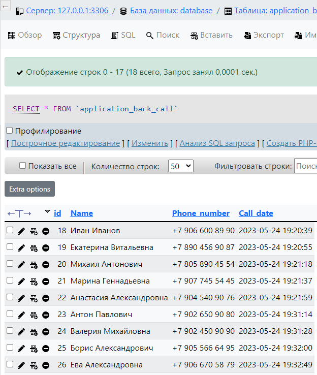
Task: Edit row 21 Марина Геннадьевна pencil icon
Action: [21, 282]
